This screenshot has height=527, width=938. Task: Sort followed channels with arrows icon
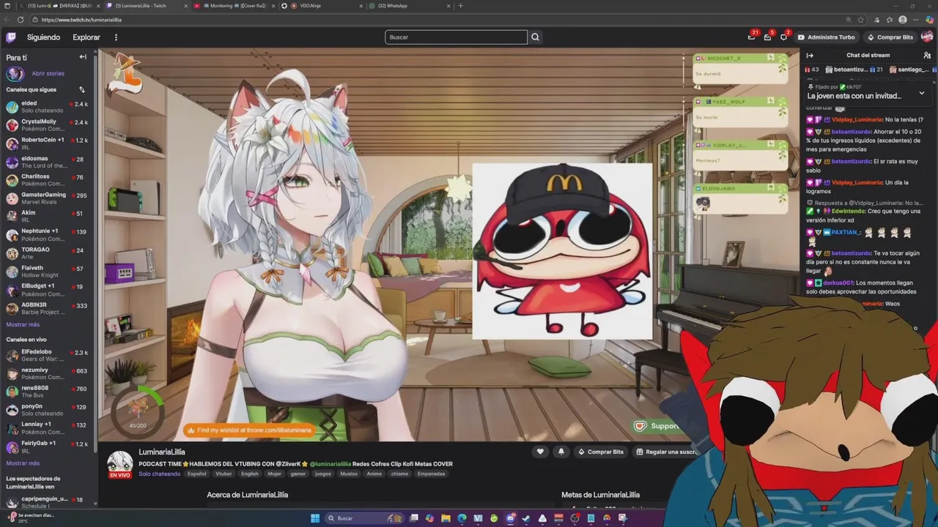(x=81, y=89)
